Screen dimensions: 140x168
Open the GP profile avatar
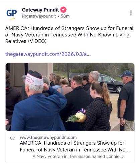tap(12, 13)
